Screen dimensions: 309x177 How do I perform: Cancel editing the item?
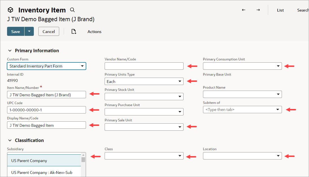pyautogui.click(x=49, y=31)
